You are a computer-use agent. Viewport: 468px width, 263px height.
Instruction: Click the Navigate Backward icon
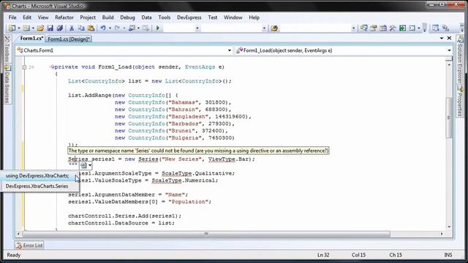[x=132, y=28]
